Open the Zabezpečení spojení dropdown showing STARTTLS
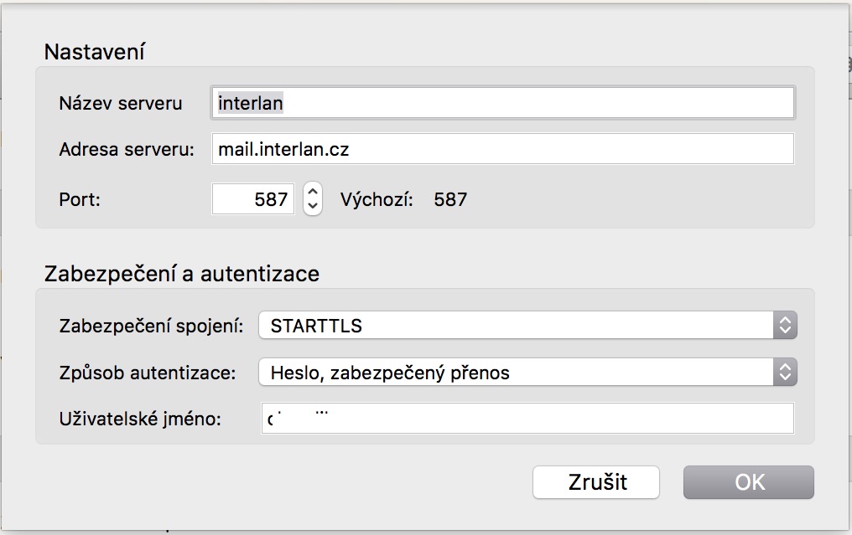 coord(527,325)
